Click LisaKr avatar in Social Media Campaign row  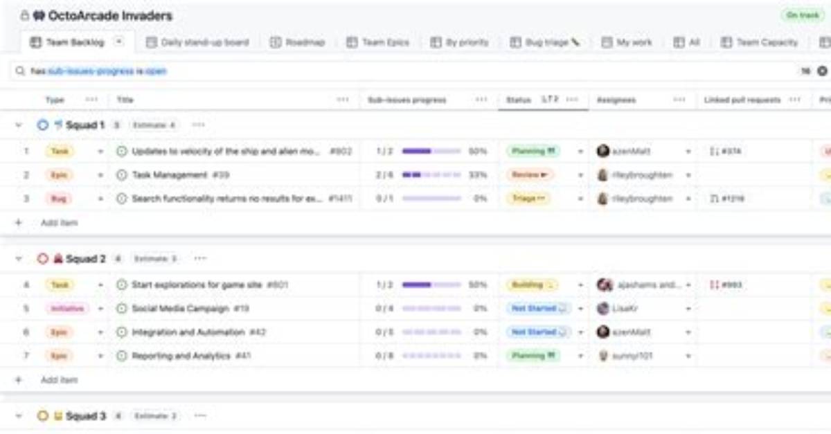(603, 308)
